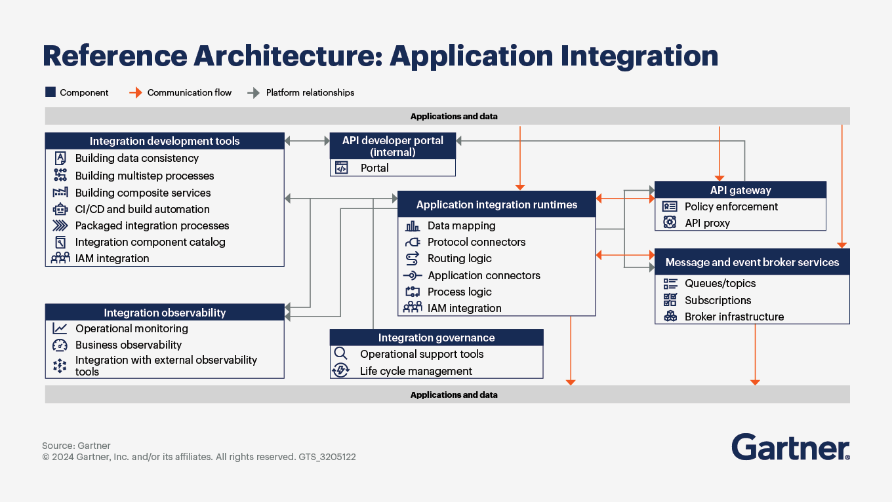
Task: Click the dark blue Component legend swatch
Action: (x=51, y=92)
